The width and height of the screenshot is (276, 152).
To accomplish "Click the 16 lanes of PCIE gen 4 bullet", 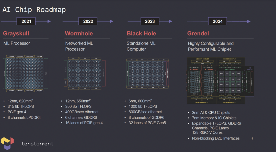I will 84,123.
